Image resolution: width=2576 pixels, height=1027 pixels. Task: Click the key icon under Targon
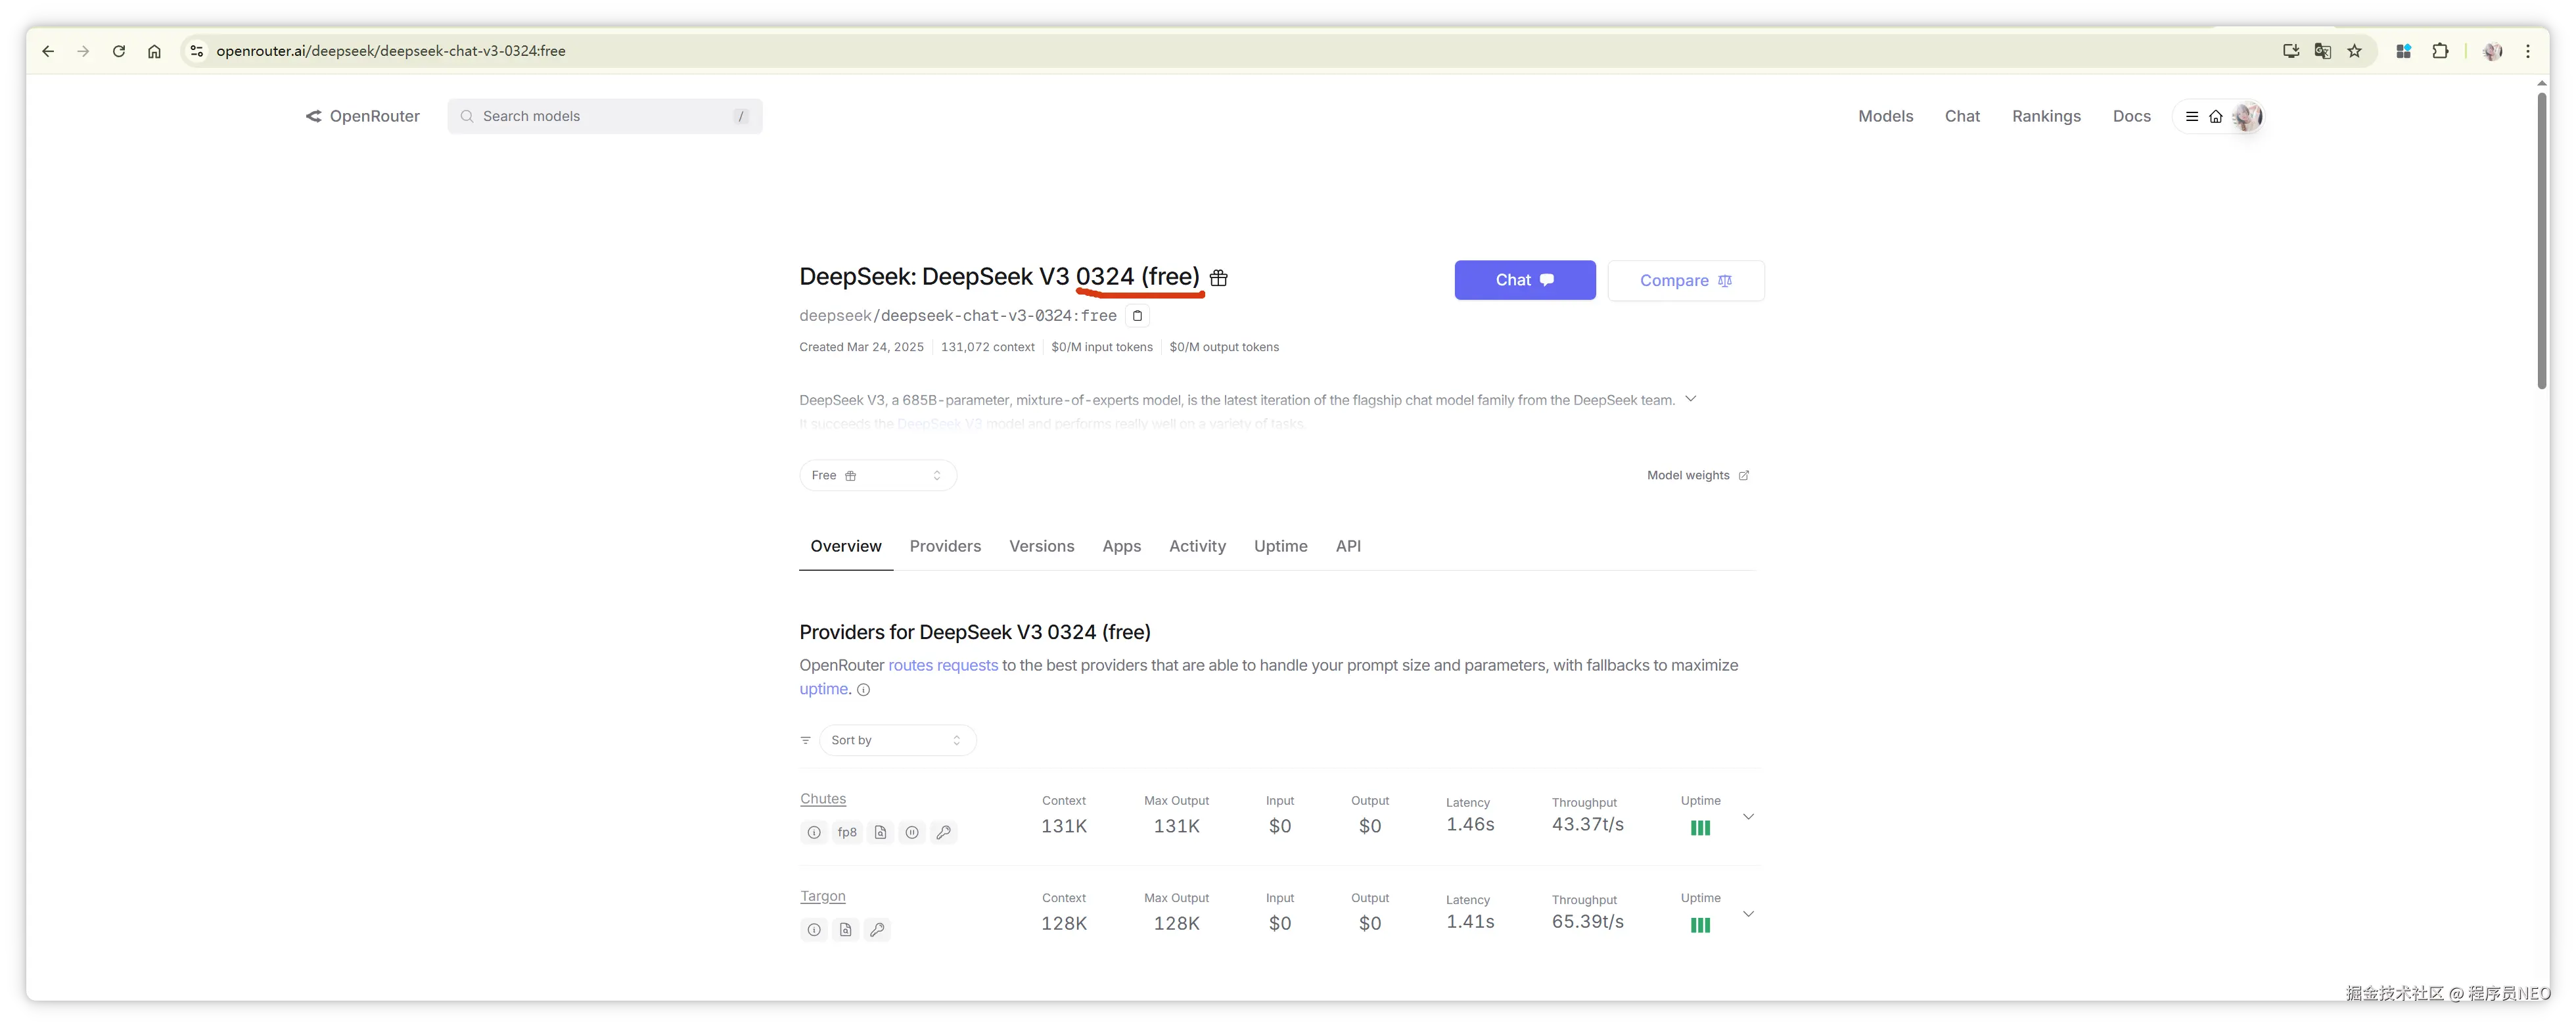[x=877, y=930]
